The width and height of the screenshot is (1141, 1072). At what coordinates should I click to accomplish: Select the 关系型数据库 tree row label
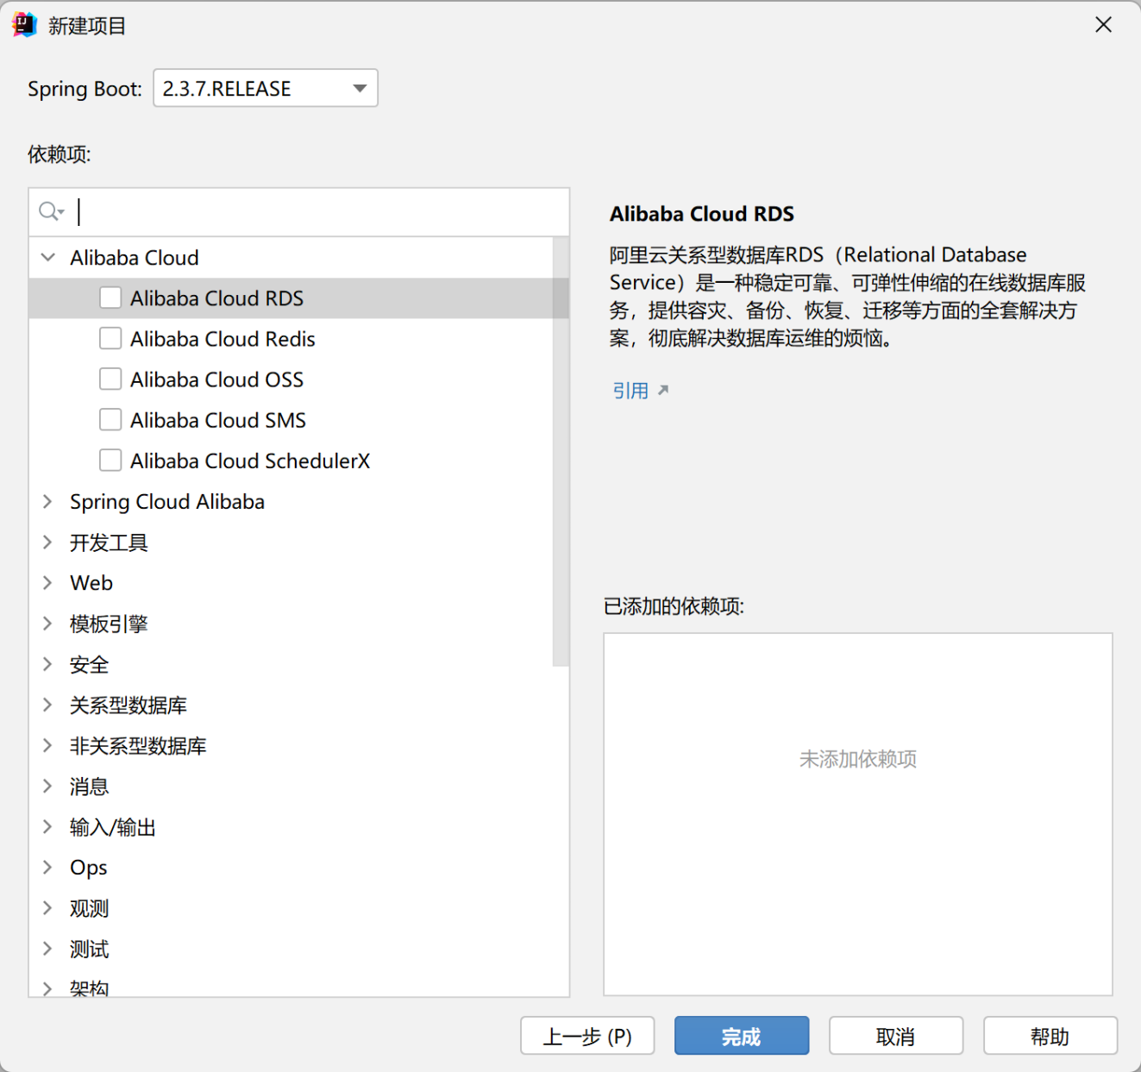[x=129, y=705]
